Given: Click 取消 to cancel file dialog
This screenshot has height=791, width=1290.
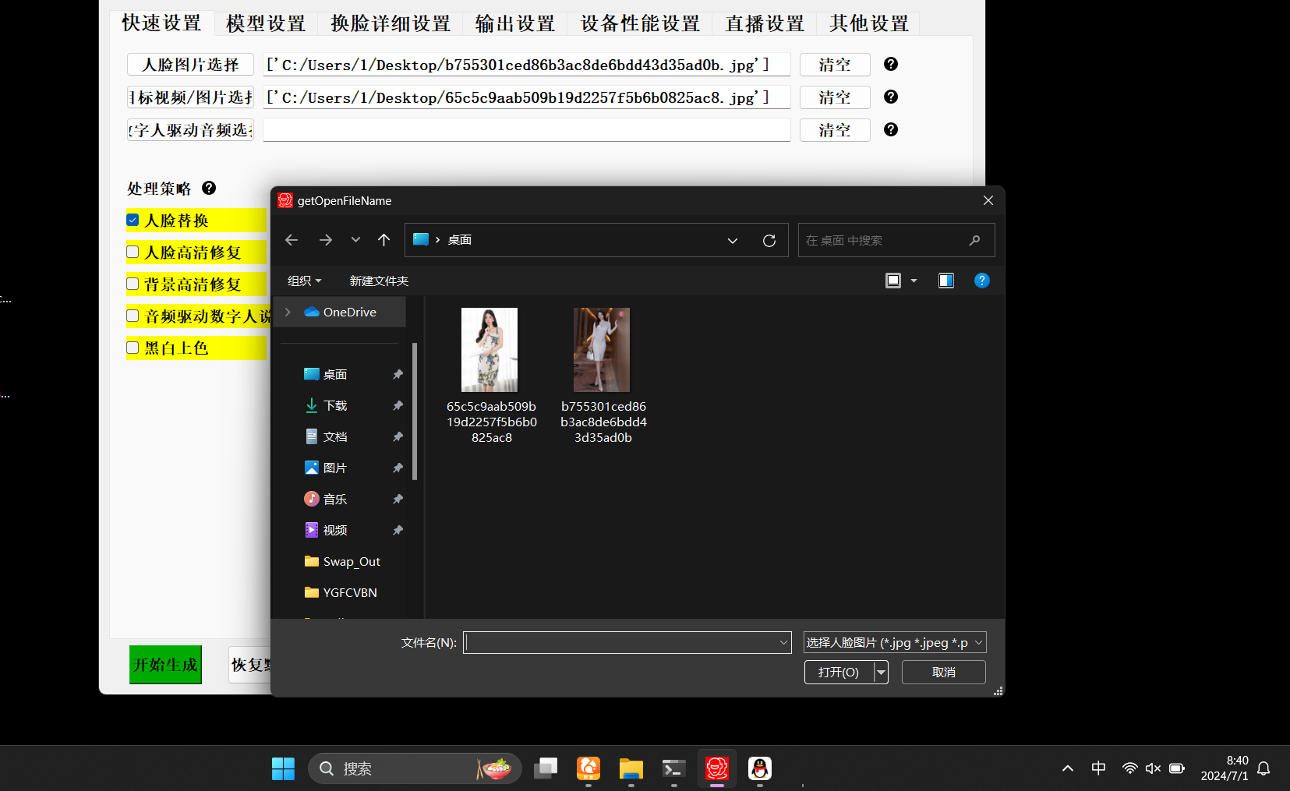Looking at the screenshot, I should tap(943, 672).
